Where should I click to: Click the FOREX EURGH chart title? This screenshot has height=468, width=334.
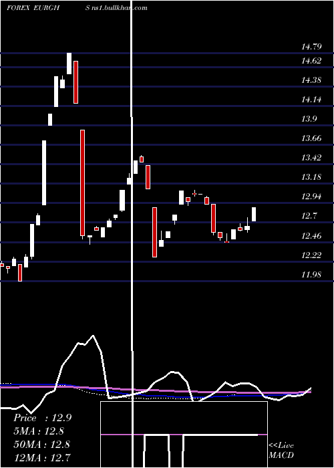click(33, 8)
